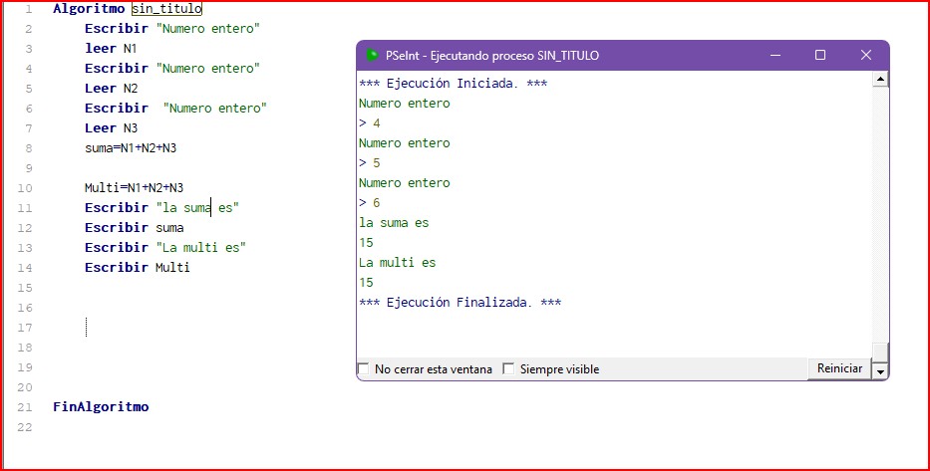The height and width of the screenshot is (471, 930).
Task: Toggle the "Siempre visible" checkbox
Action: point(509,369)
